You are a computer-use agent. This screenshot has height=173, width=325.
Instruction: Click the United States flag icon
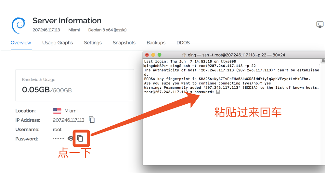tap(57, 111)
